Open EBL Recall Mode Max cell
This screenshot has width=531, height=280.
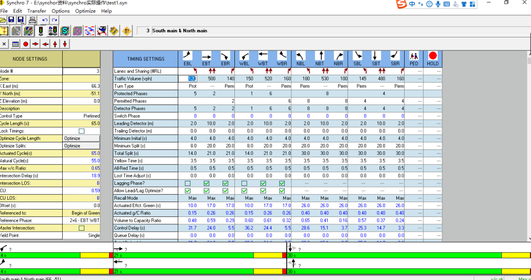[188, 198]
